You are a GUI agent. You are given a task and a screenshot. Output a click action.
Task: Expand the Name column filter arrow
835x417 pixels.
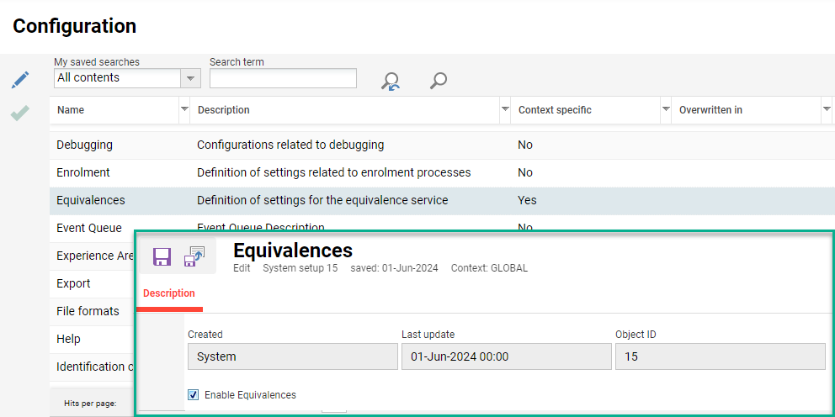(184, 110)
